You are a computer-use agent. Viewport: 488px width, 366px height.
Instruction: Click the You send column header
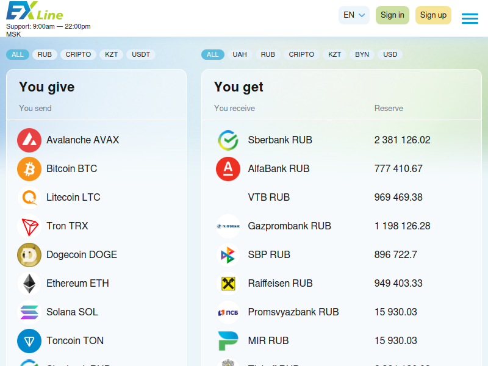click(35, 109)
